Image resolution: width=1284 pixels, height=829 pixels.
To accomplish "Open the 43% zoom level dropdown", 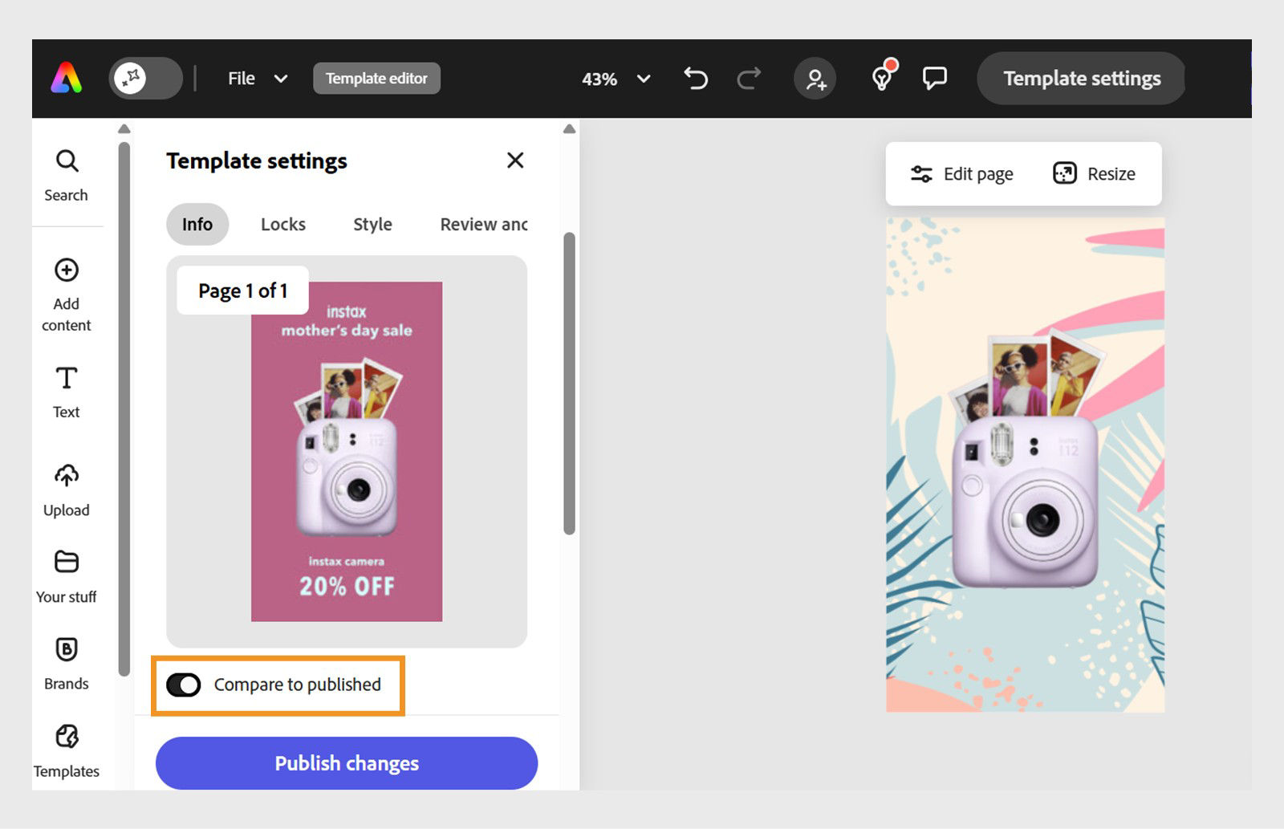I will point(616,79).
